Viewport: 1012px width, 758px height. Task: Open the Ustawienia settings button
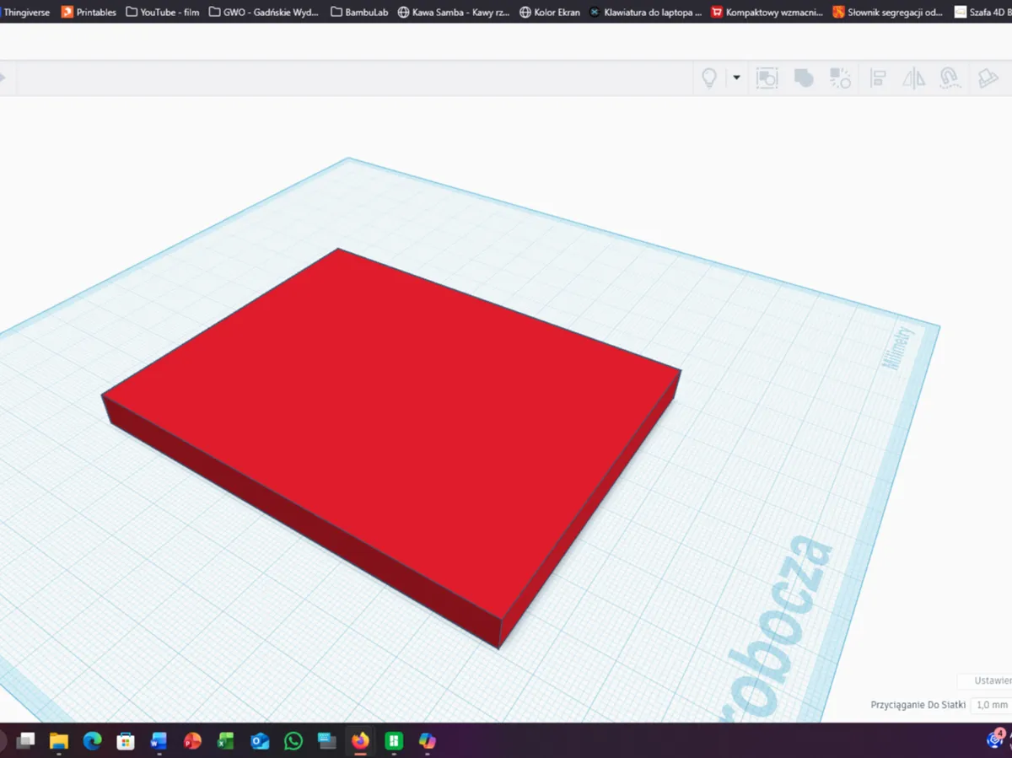click(985, 680)
